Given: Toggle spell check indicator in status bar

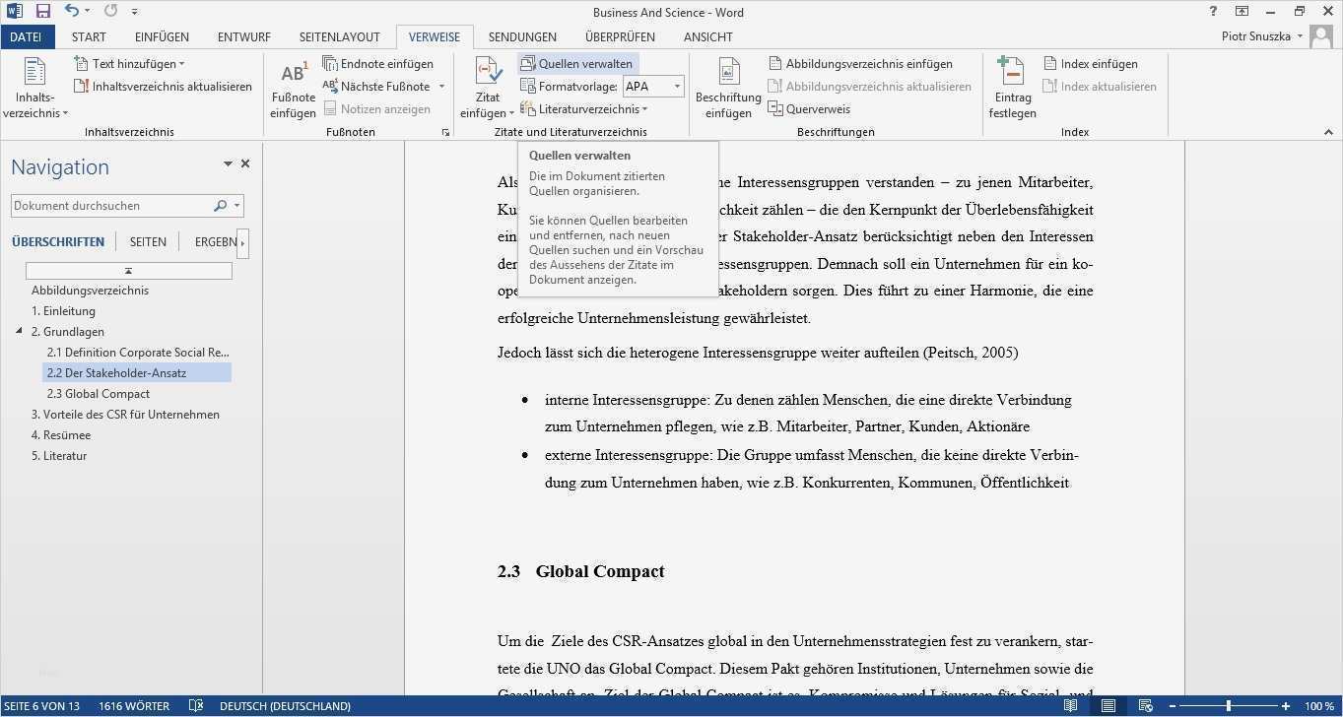Looking at the screenshot, I should (196, 705).
